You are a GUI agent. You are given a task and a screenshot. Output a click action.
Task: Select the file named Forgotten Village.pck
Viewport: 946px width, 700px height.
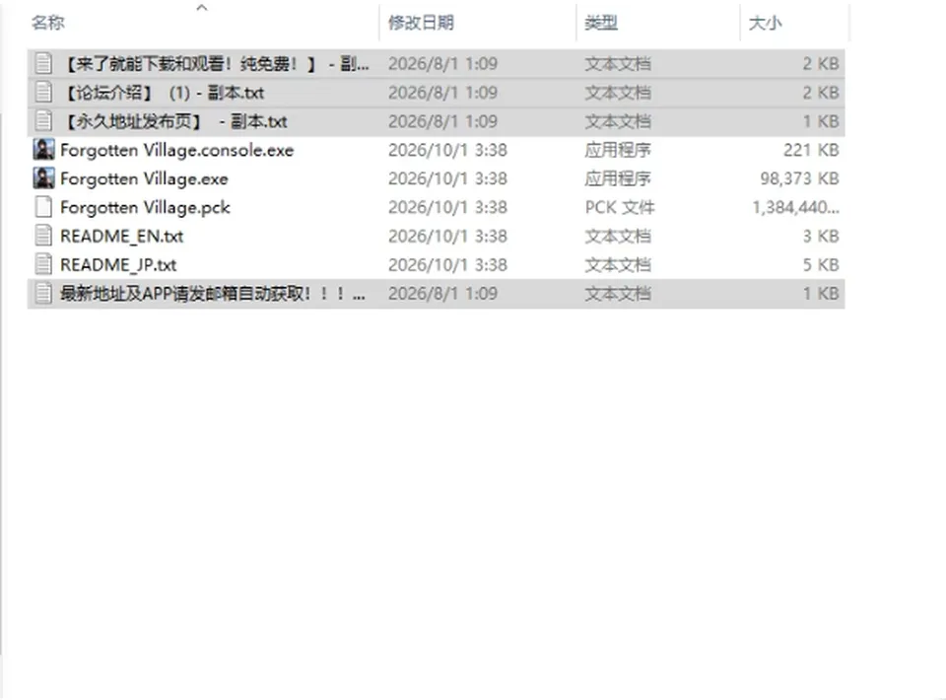pyautogui.click(x=145, y=208)
